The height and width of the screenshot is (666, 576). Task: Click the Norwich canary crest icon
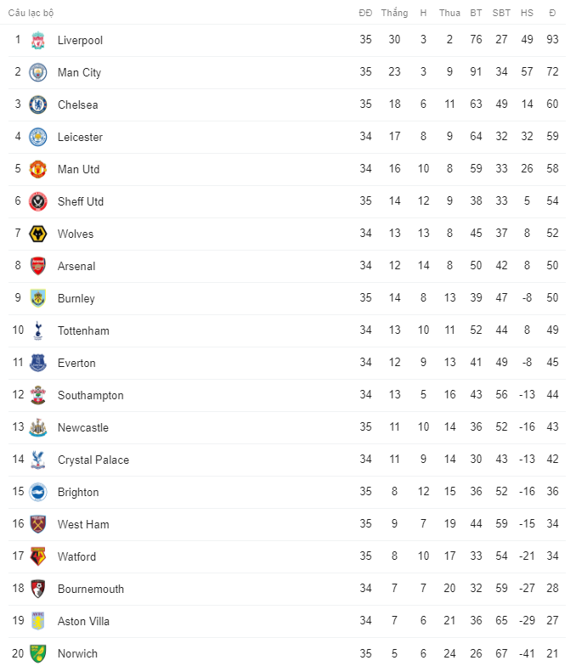37,653
